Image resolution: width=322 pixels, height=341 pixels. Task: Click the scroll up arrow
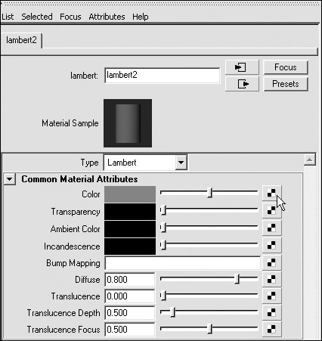pyautogui.click(x=310, y=160)
